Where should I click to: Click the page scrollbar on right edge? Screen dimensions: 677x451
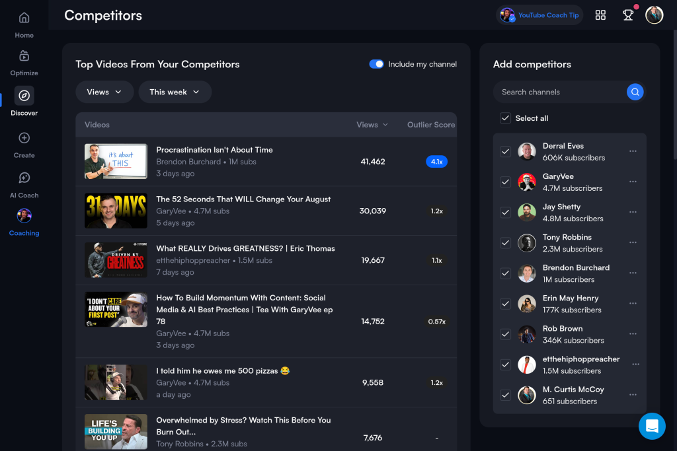click(x=675, y=95)
